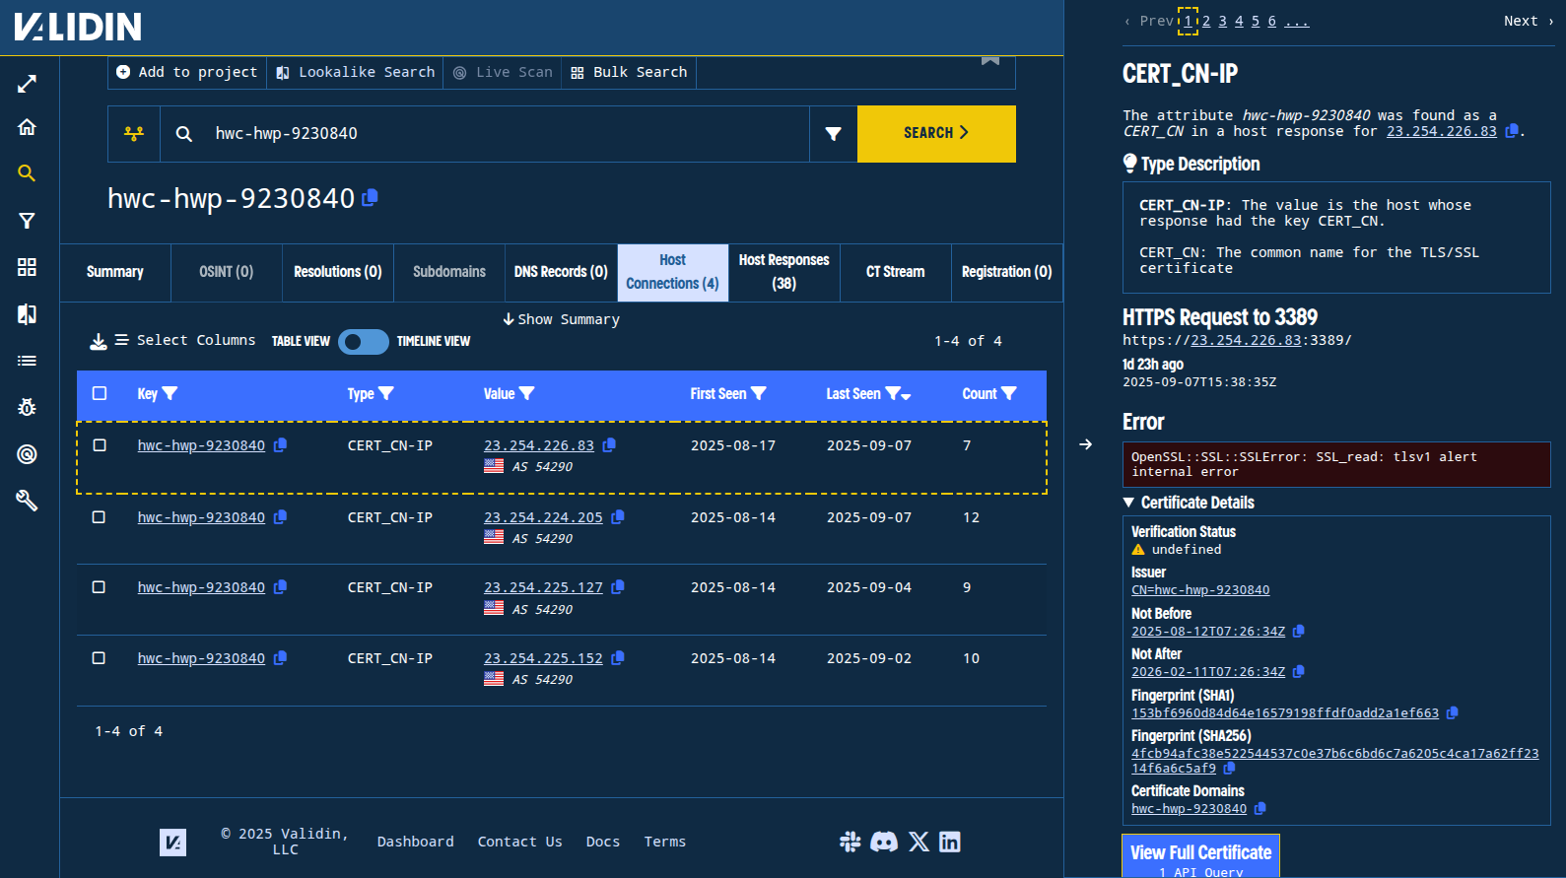Screen dimensions: 1566x878
Task: Open the list icon in left sidebar
Action: click(27, 361)
